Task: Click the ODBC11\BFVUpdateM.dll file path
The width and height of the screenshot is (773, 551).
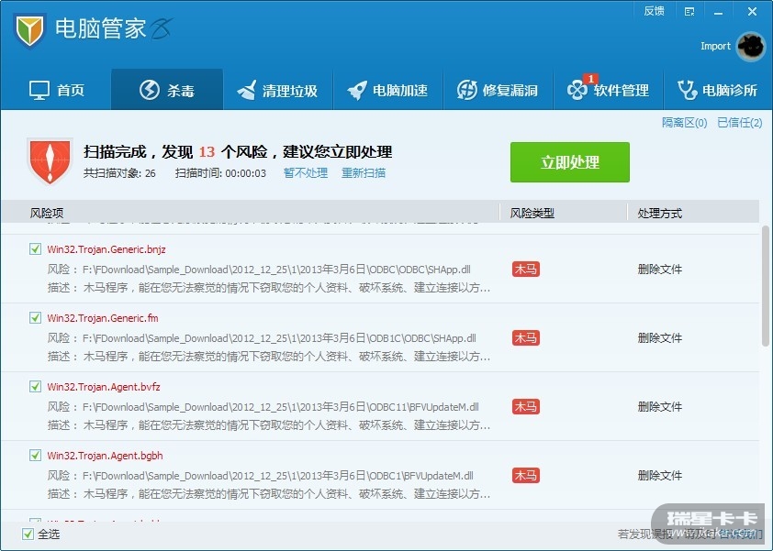Action: [281, 408]
